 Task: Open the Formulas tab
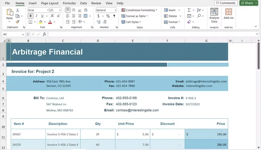click(x=69, y=3)
